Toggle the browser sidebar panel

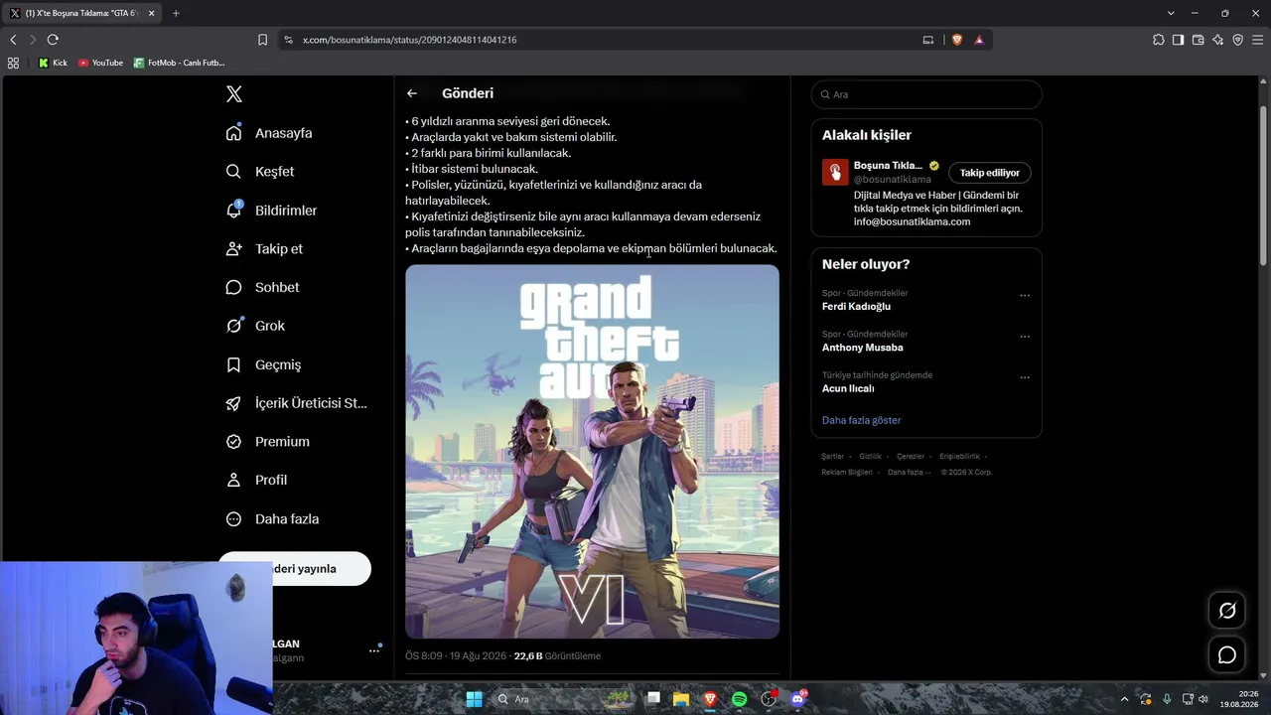point(1179,40)
